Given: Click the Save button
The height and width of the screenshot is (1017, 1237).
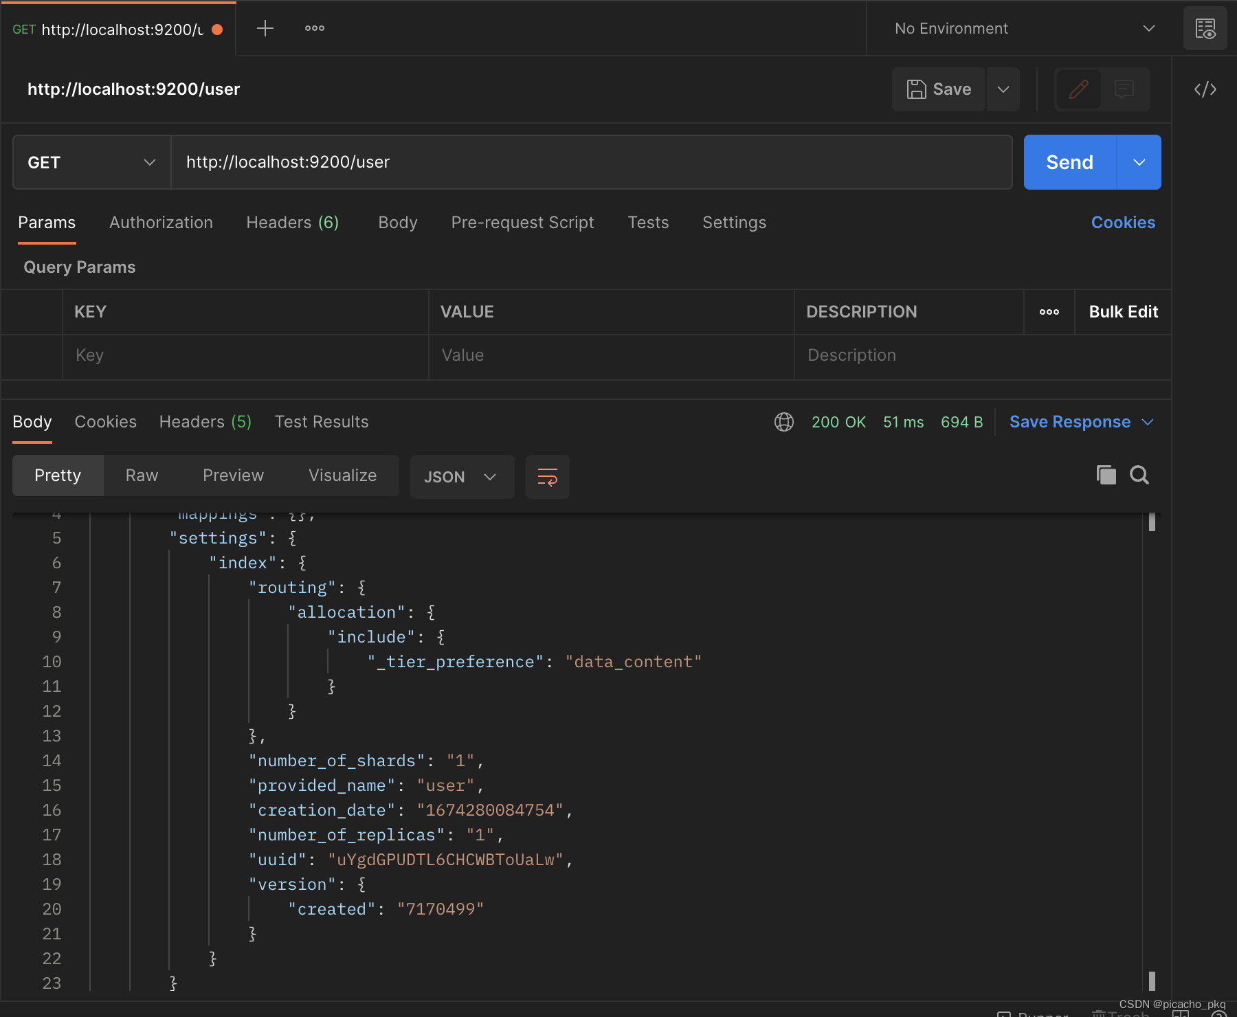Looking at the screenshot, I should (939, 89).
